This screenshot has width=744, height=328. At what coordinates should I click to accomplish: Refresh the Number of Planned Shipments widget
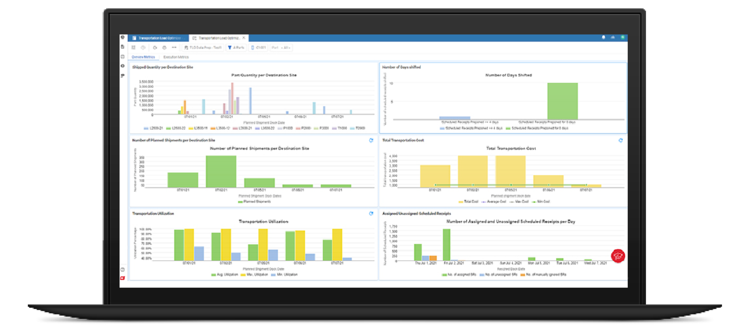coord(371,140)
